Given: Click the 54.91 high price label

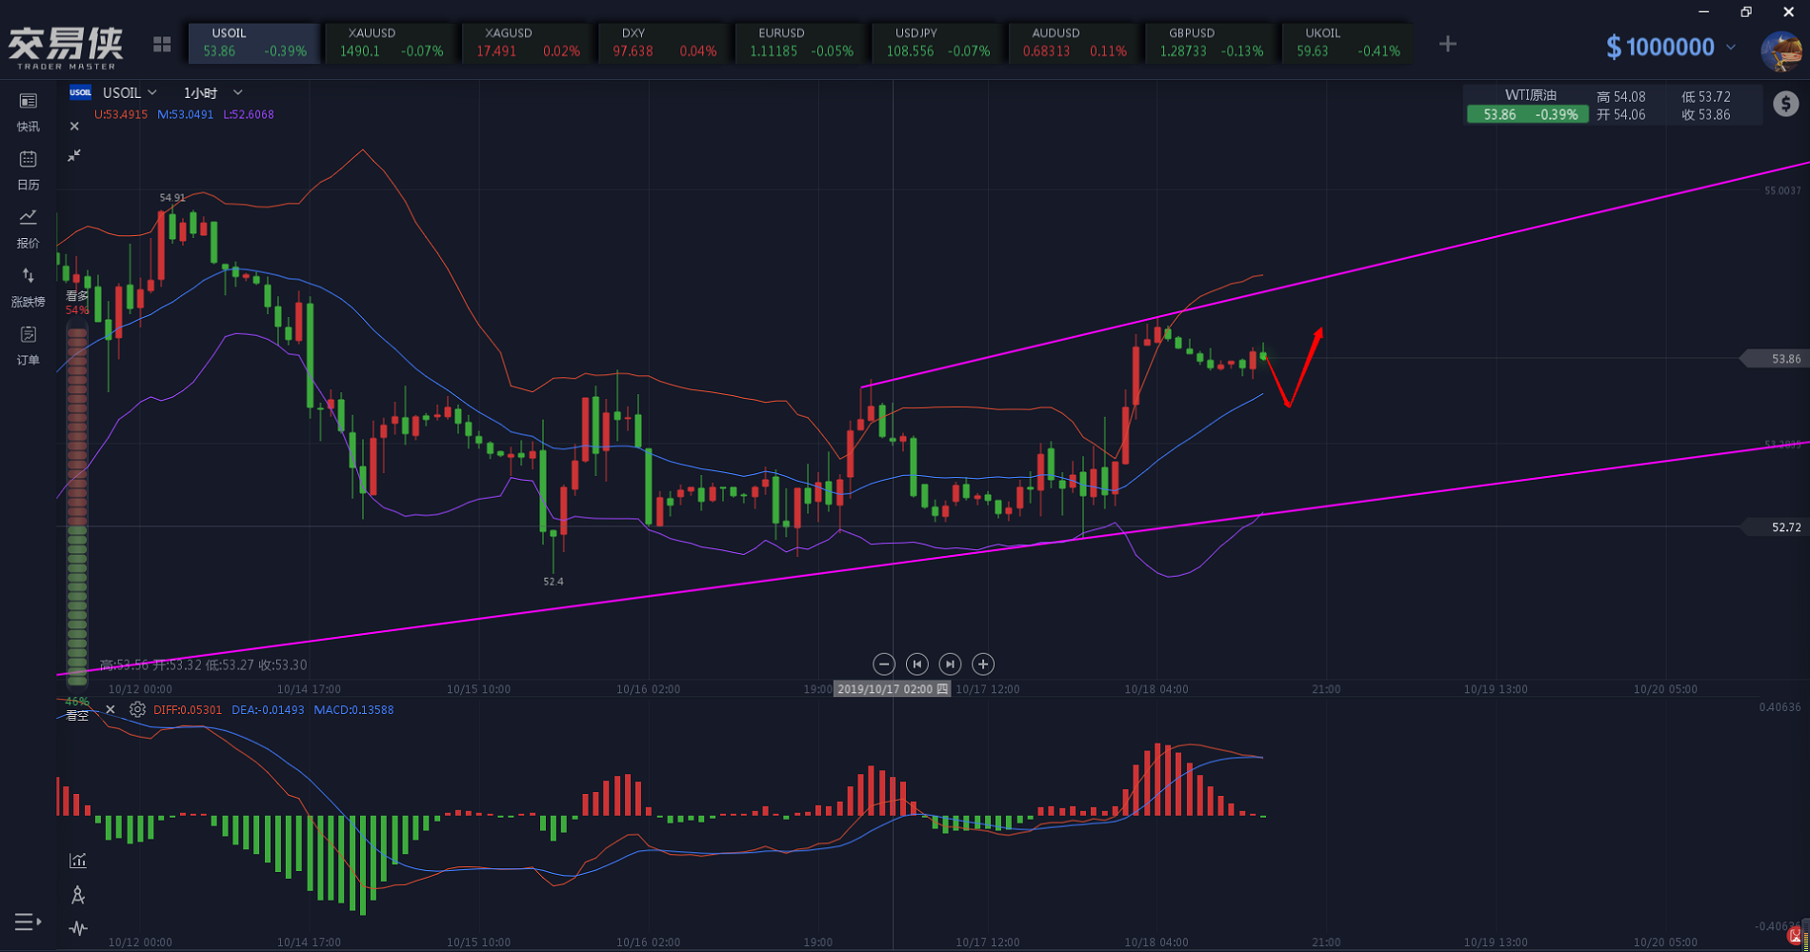Looking at the screenshot, I should 172,198.
